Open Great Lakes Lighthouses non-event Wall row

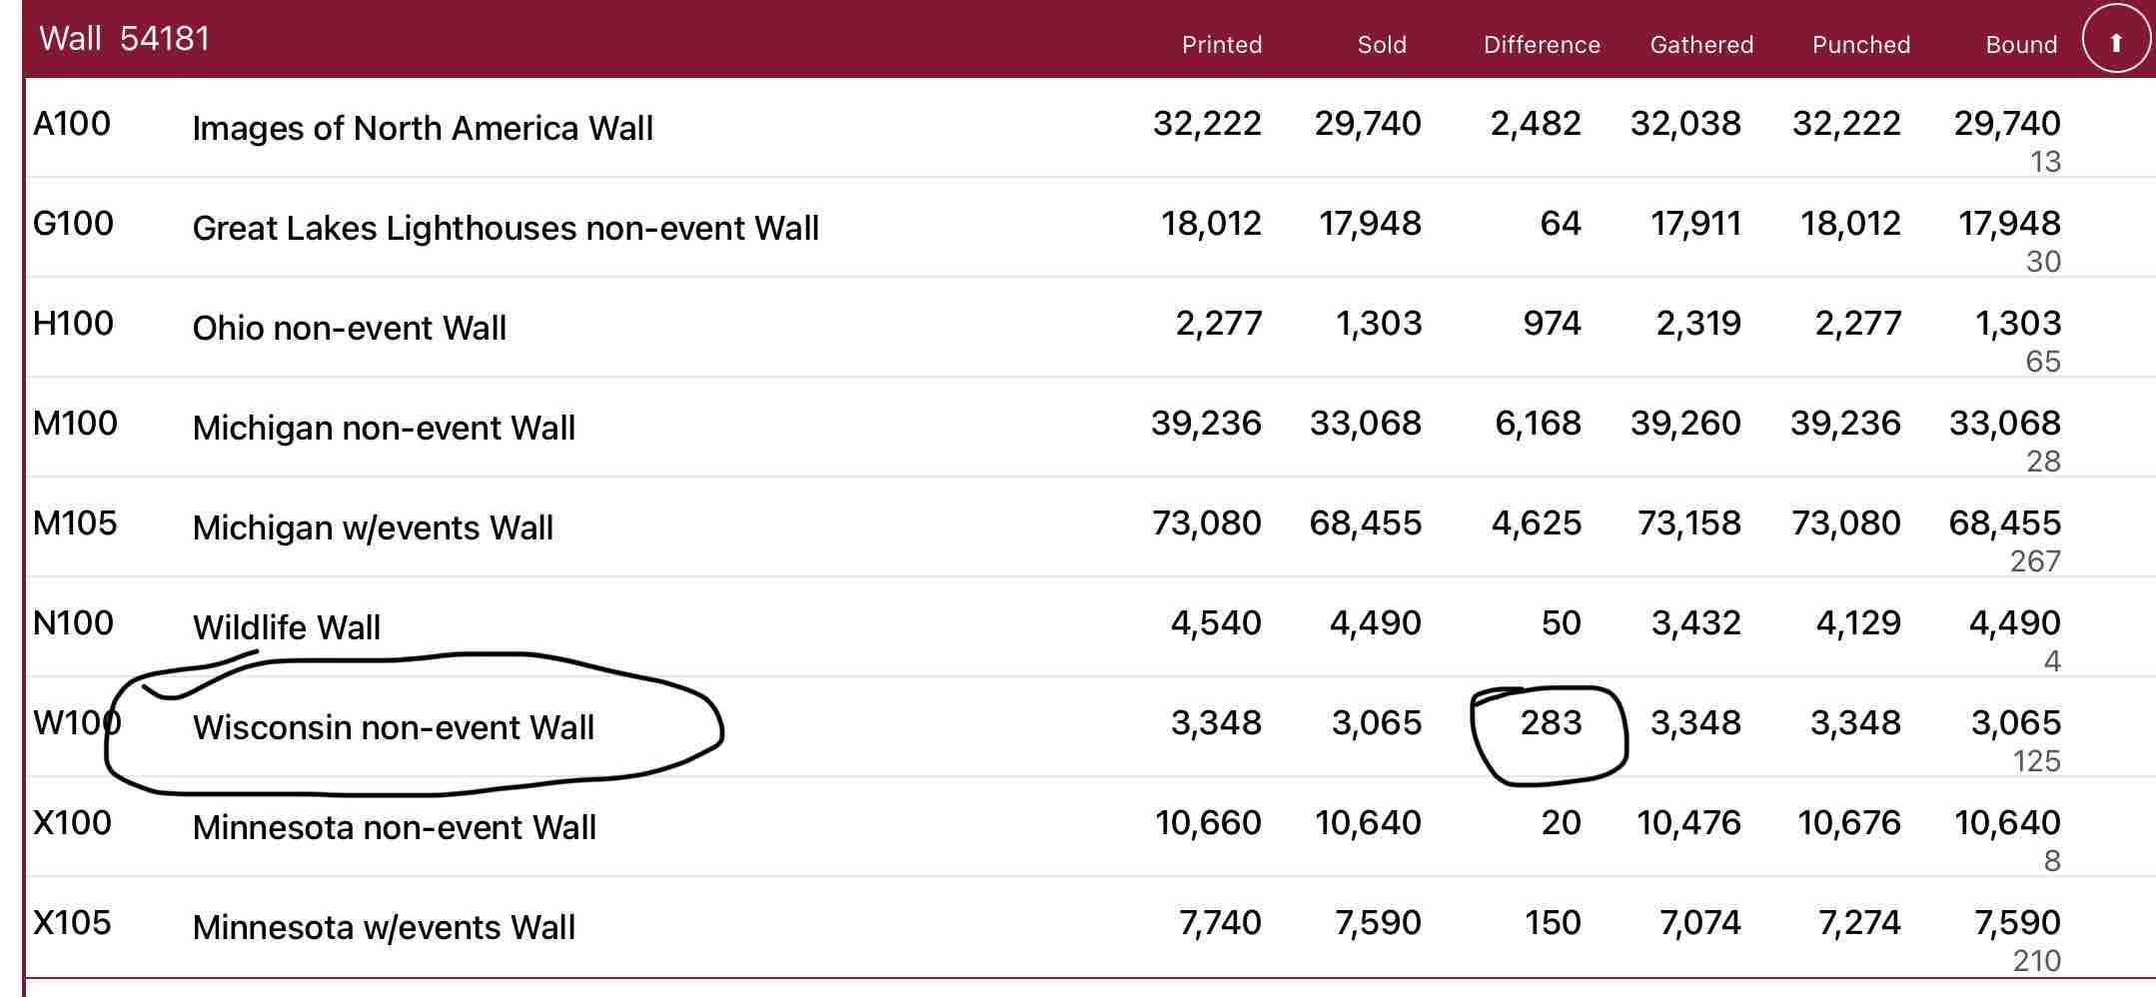[x=506, y=228]
